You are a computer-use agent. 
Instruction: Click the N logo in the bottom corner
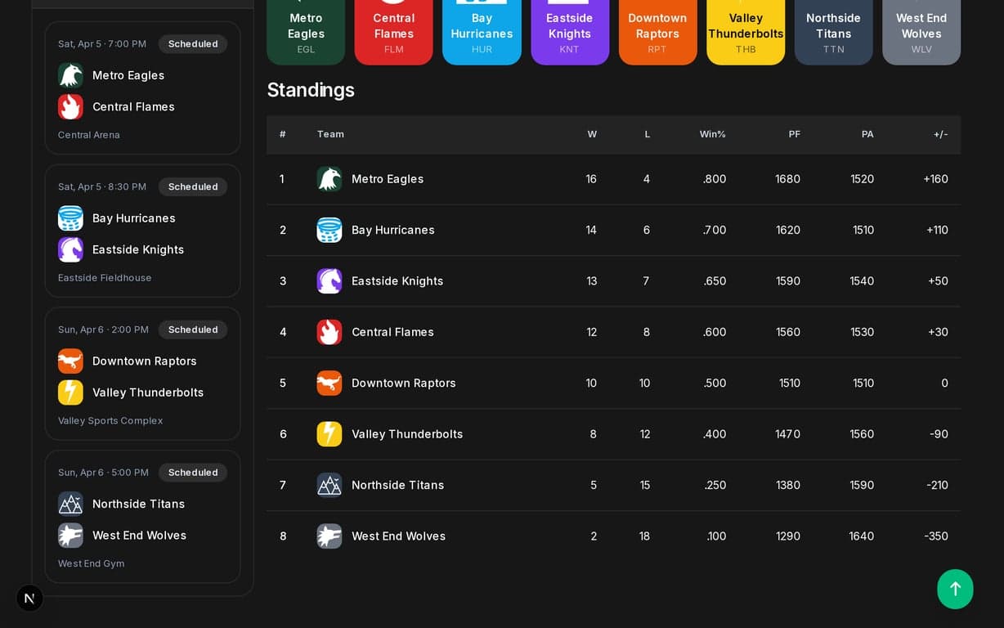pos(29,598)
